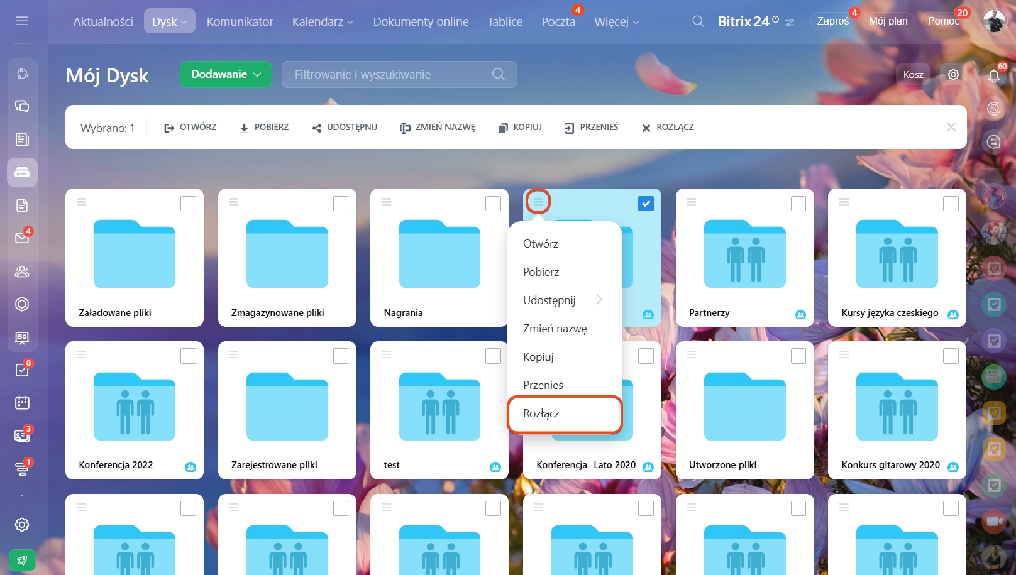Select the Zmagazynowane pliki folder checkbox

341,204
